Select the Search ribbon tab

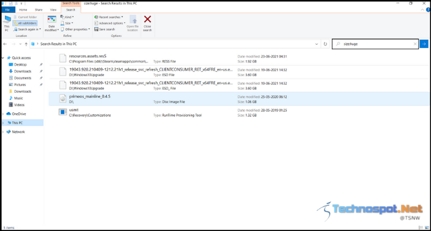[x=71, y=10]
